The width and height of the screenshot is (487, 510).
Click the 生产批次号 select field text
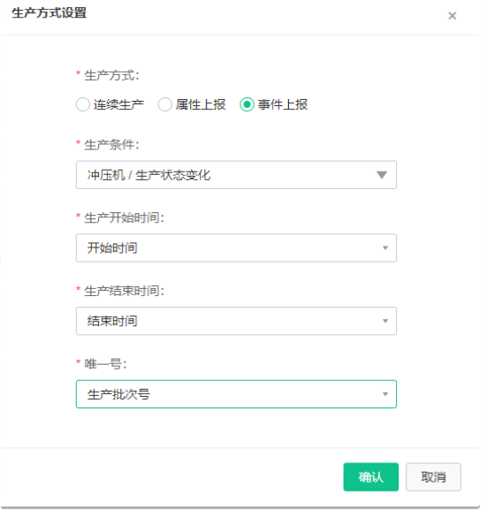pos(118,394)
